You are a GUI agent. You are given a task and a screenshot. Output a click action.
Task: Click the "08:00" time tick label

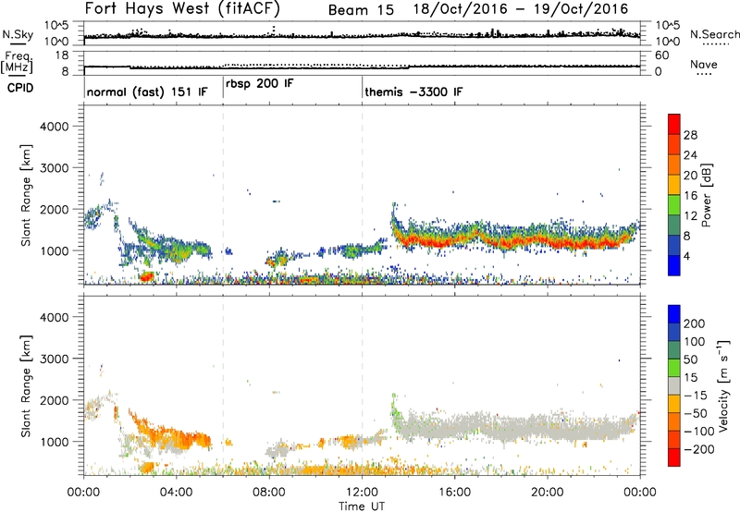coord(269,493)
